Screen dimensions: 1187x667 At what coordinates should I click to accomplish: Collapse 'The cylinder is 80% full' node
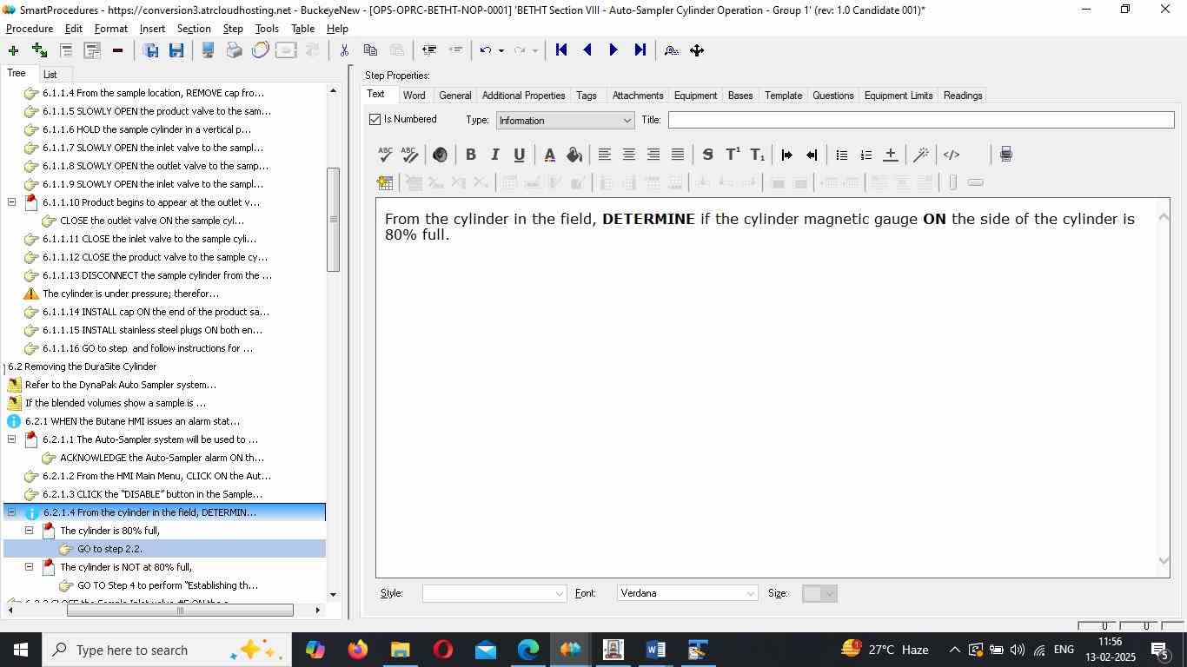pyautogui.click(x=29, y=530)
